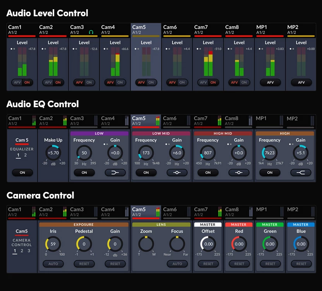Select the low shelf filter shape icon

(115, 173)
